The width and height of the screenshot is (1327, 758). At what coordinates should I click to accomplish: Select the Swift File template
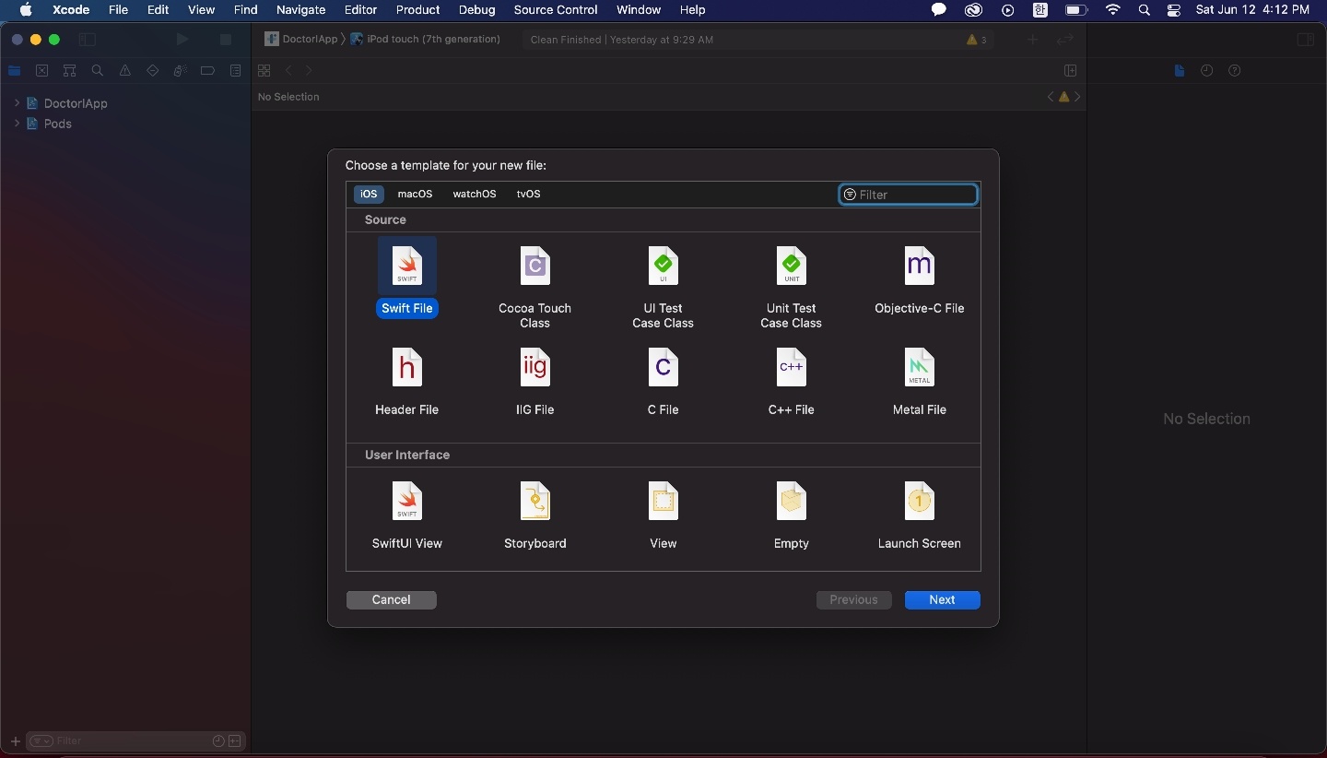click(406, 278)
